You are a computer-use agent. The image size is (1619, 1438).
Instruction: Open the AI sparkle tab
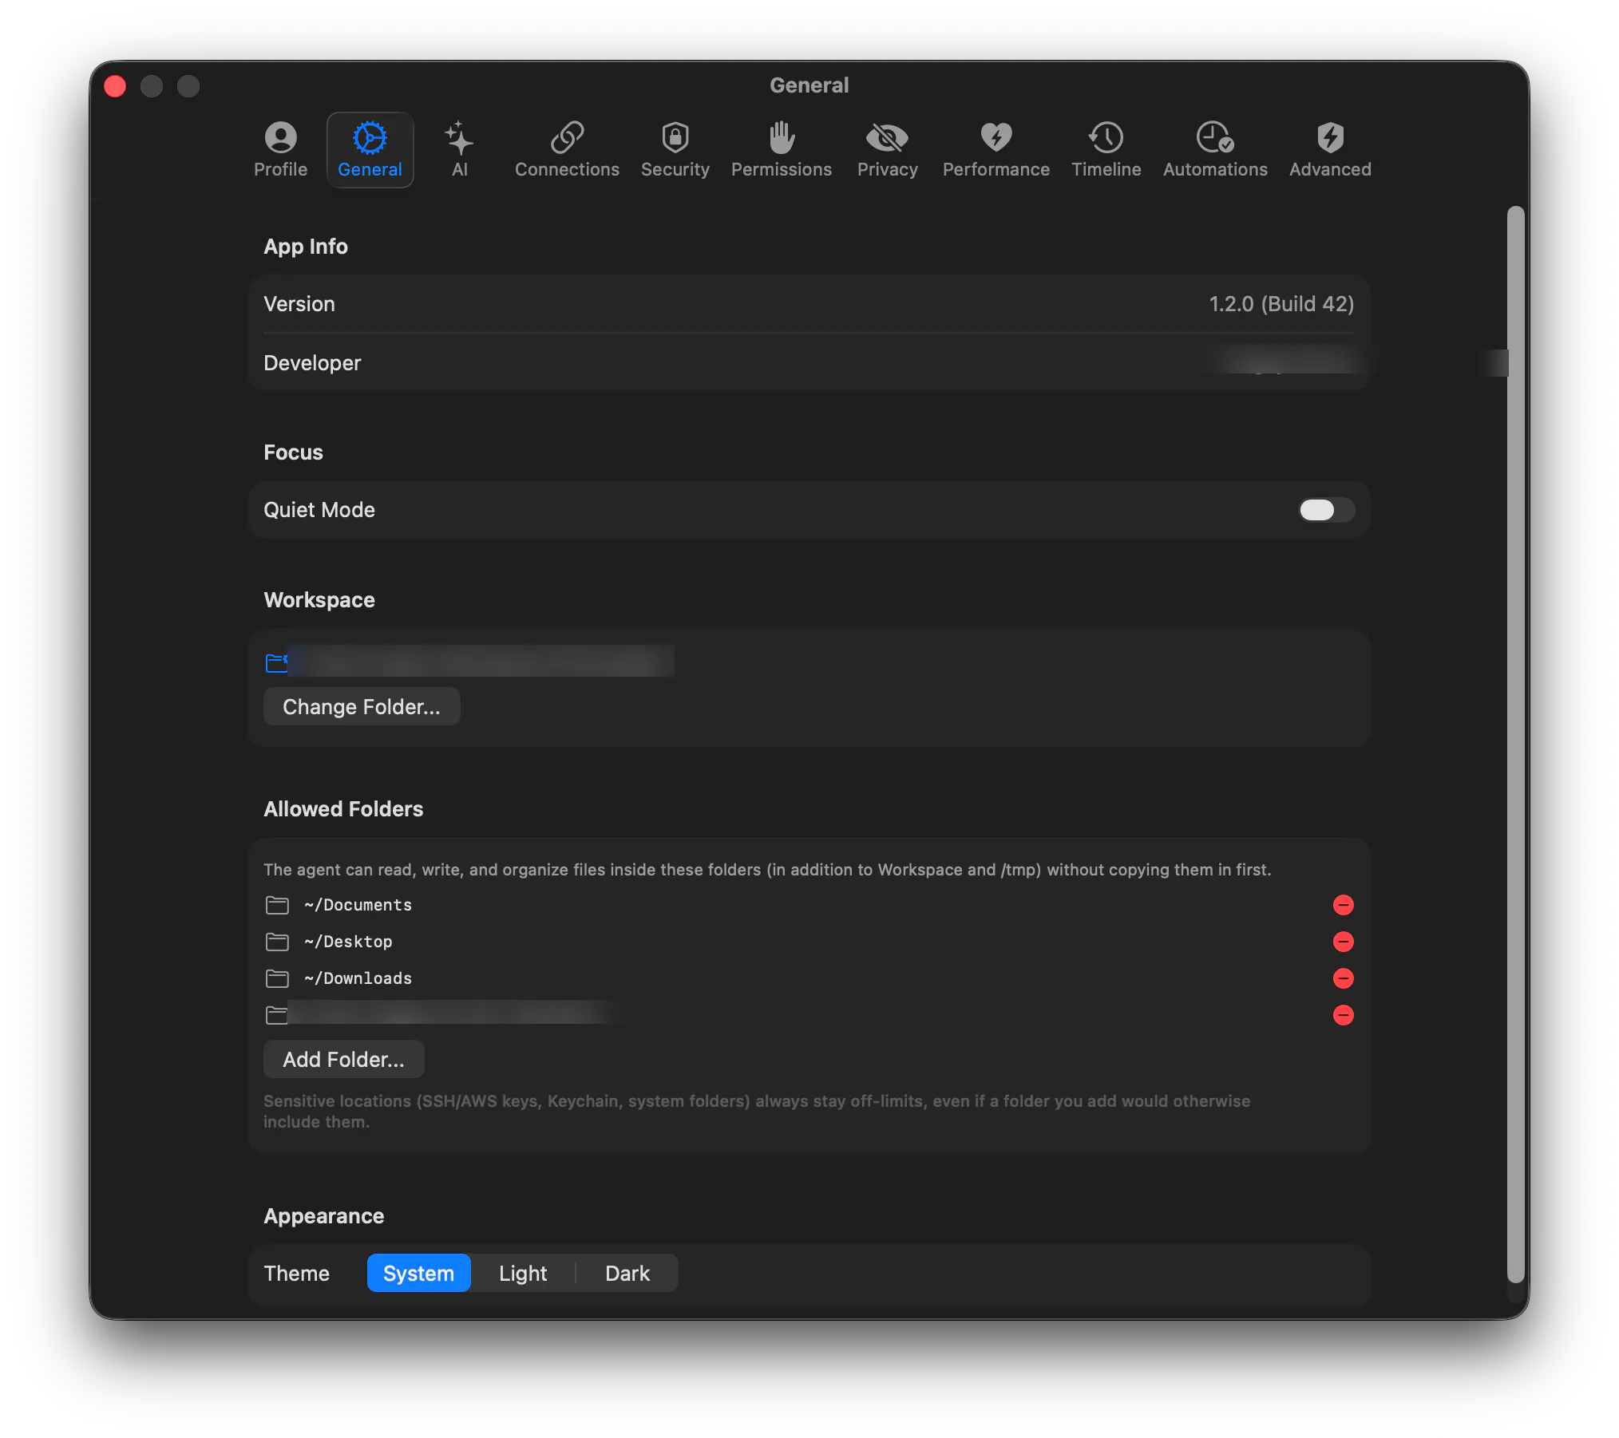(x=459, y=150)
